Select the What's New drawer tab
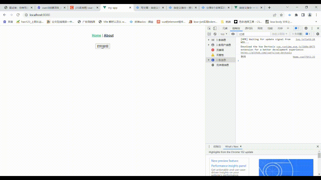321x180 pixels. point(231,147)
